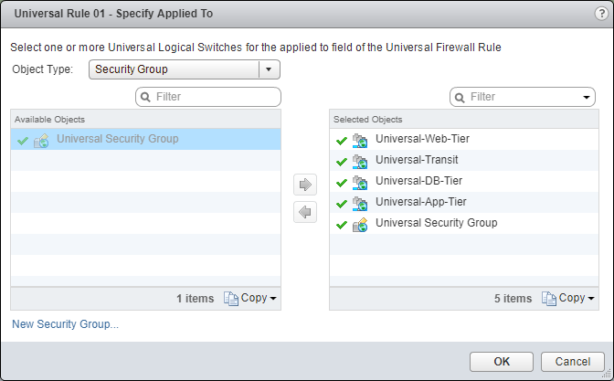This screenshot has width=614, height=381.
Task: Click the security group icon in Selected Objects
Action: (x=359, y=223)
